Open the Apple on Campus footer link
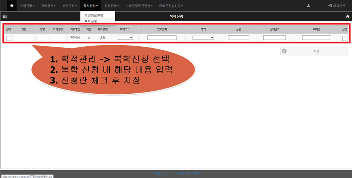This screenshot has height=178, width=352. [190, 173]
